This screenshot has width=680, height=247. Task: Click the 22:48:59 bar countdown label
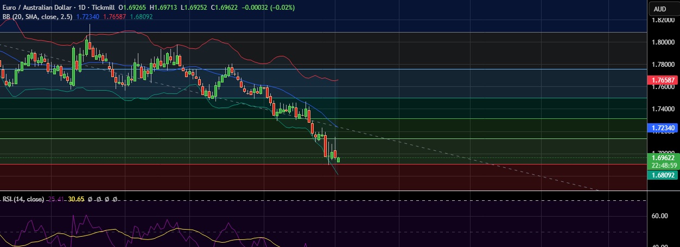click(663, 166)
